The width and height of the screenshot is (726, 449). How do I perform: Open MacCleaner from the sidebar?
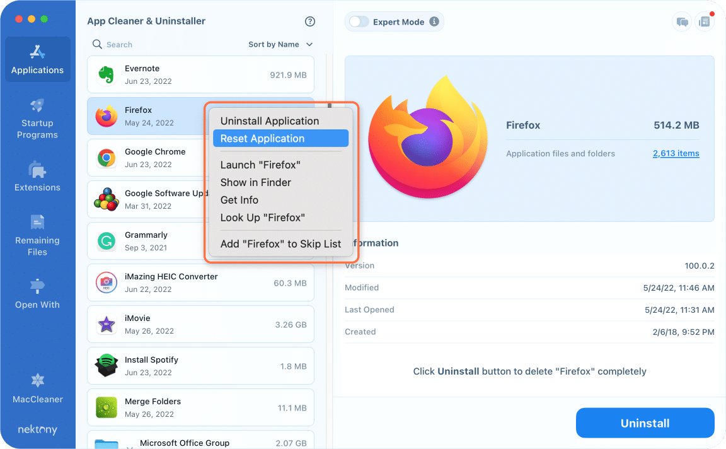[x=38, y=388]
